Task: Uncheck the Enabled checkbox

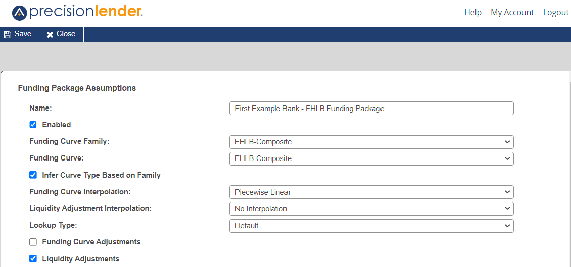Action: pos(33,125)
